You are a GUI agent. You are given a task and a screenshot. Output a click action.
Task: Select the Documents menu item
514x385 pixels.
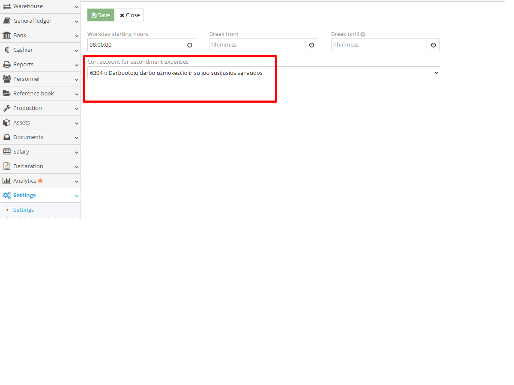28,137
